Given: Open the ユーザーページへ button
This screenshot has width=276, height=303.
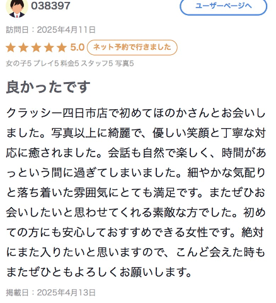Looking at the screenshot, I should click(223, 7).
